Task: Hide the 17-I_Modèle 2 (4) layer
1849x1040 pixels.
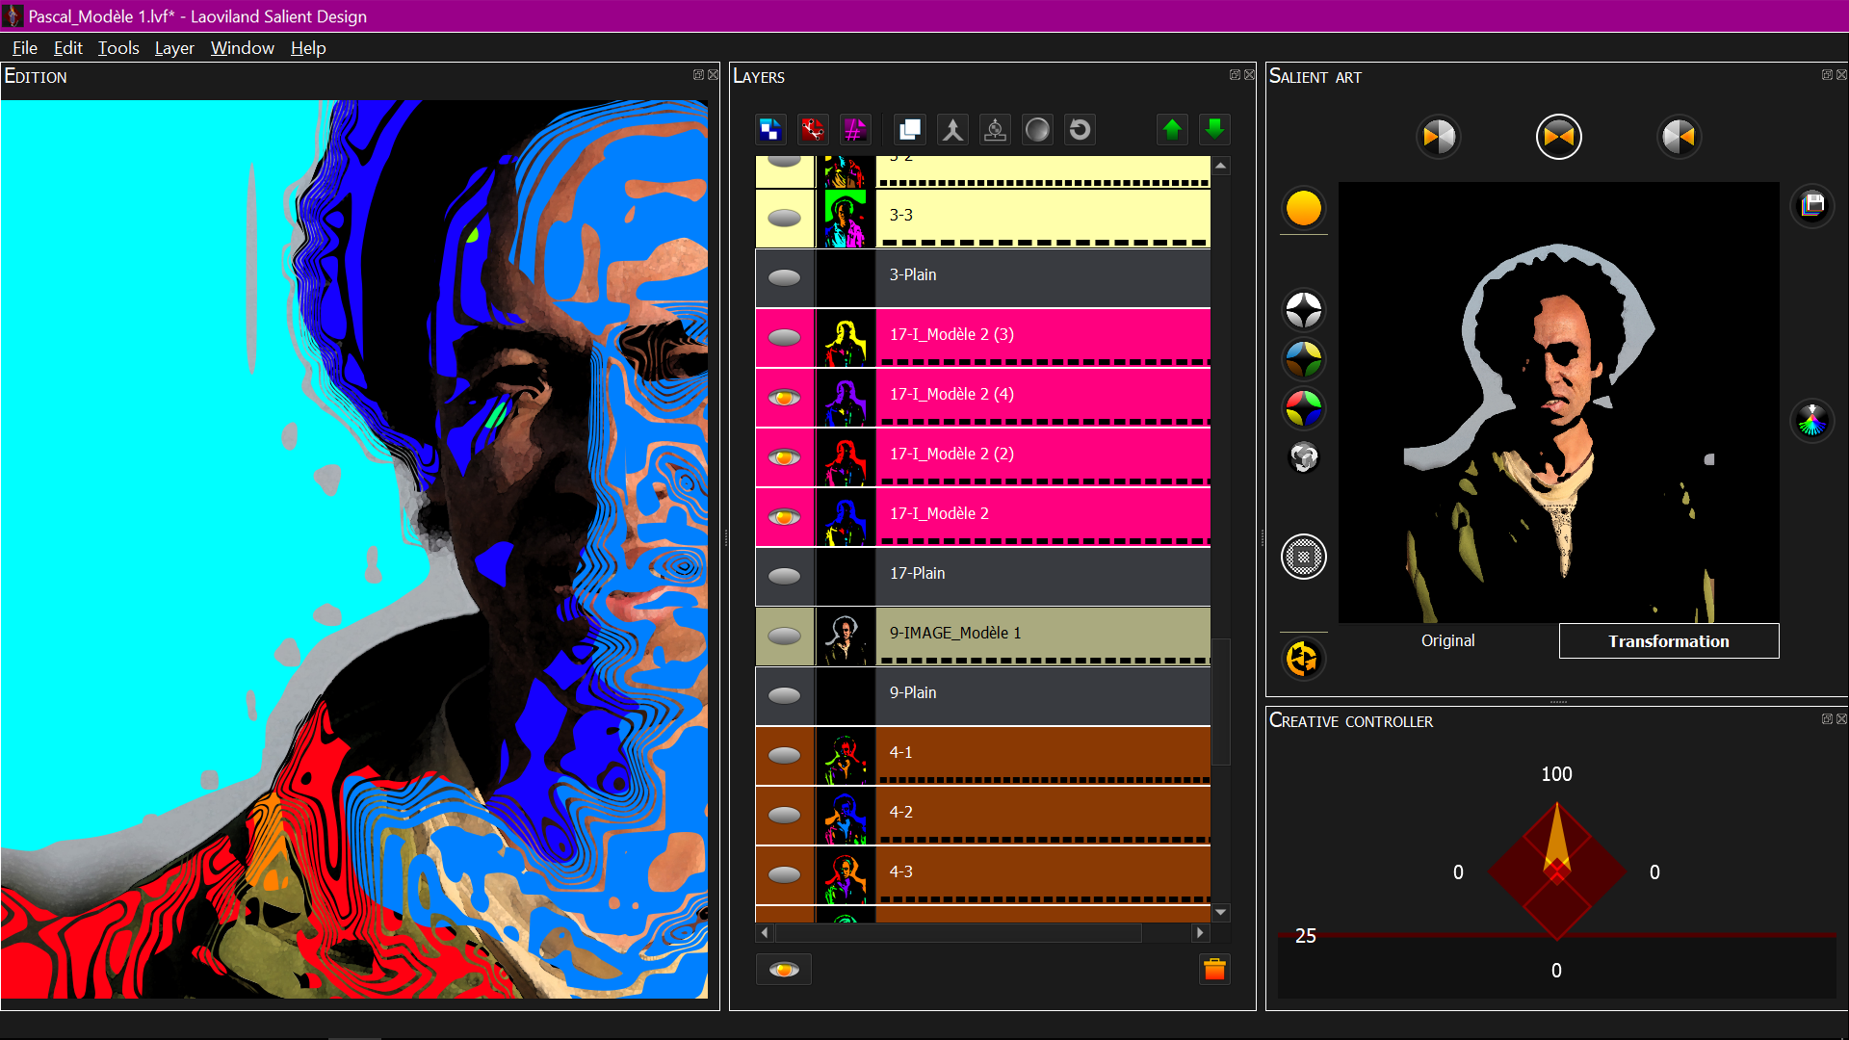Action: point(785,397)
